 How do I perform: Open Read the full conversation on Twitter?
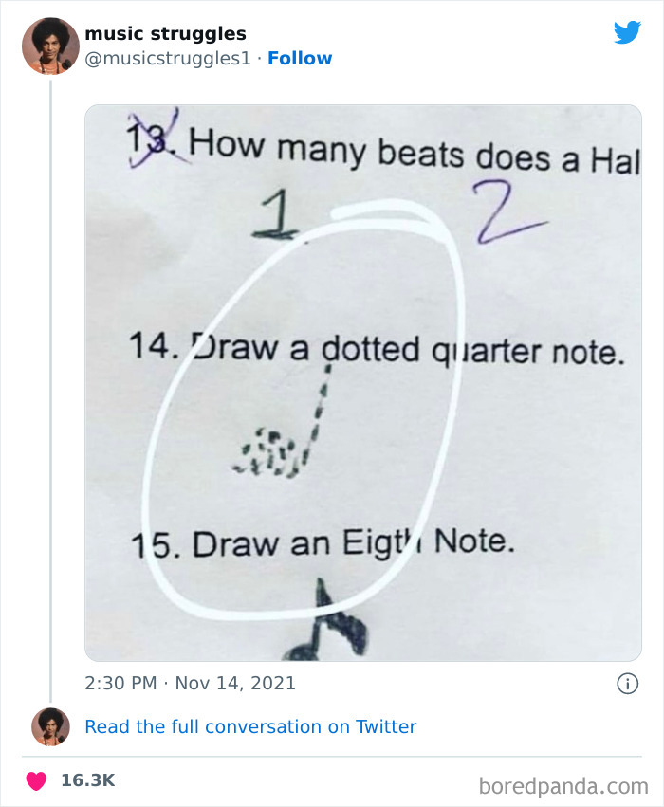[x=250, y=727]
